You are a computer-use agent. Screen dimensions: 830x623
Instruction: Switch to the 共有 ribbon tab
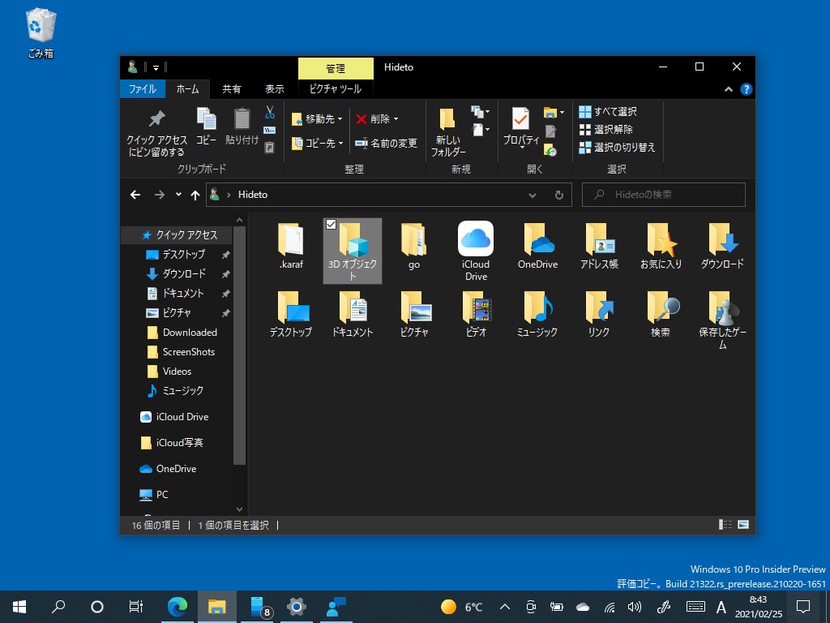coord(231,89)
